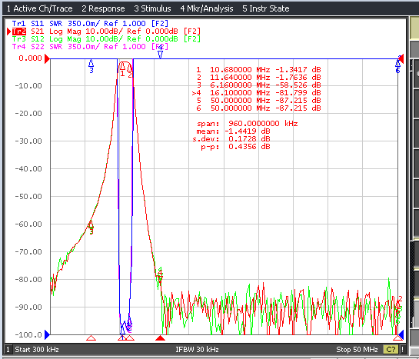Click the blue marker 4 pointer above the graph

point(160,55)
